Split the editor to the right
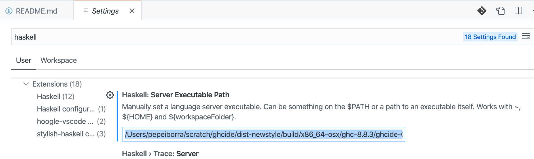The width and height of the screenshot is (534, 159). click(518, 11)
